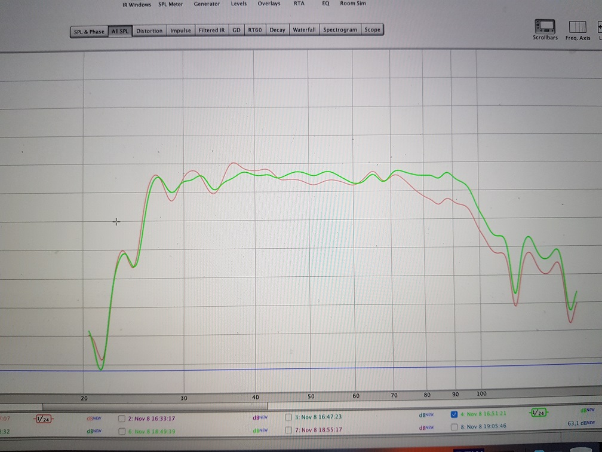602x452 pixels.
Task: Open the EQ window
Action: (325, 4)
